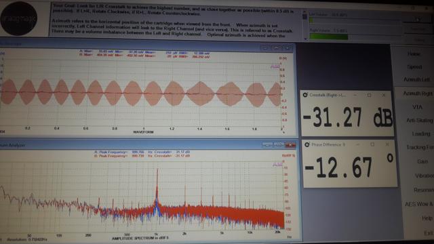The image size is (434, 244).
Task: Select the Speed test in the sidebar
Action: (x=414, y=67)
